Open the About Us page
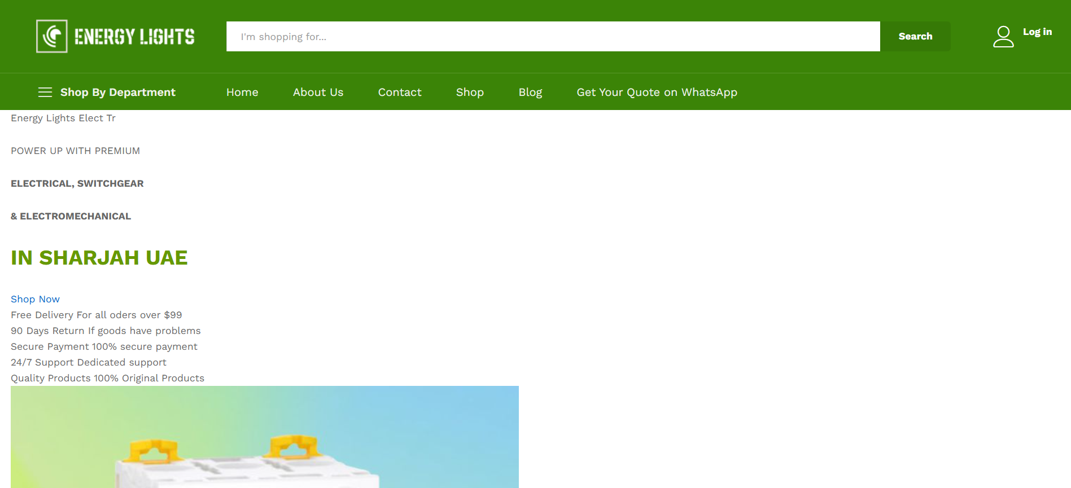1071x488 pixels. point(318,92)
